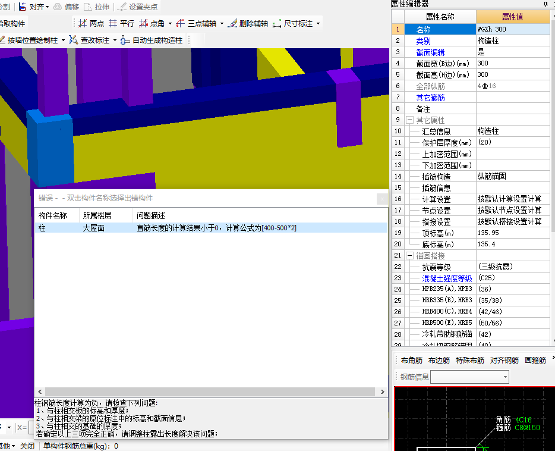This screenshot has height=451, width=555.
Task: Click the 抗震等级 value (三级抗震)
Action: point(513,267)
